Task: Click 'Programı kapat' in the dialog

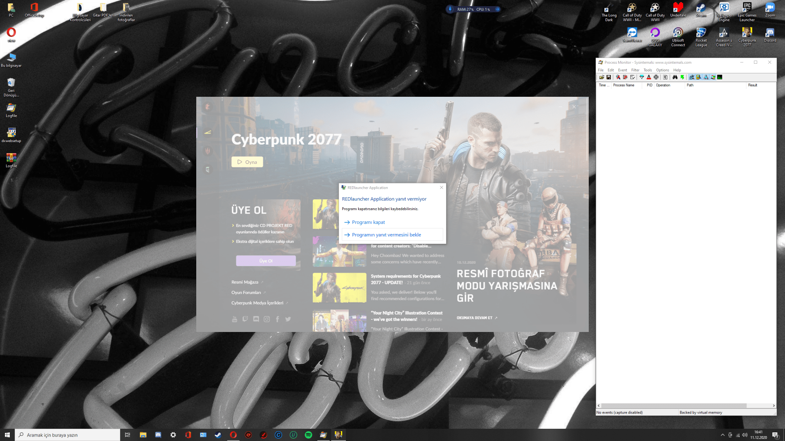Action: pyautogui.click(x=368, y=222)
